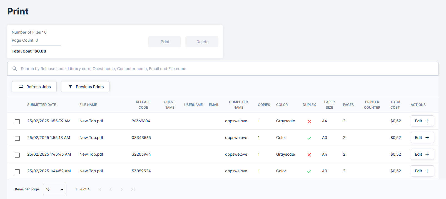Open Previous Prints filter
446x199 pixels.
[x=85, y=87]
